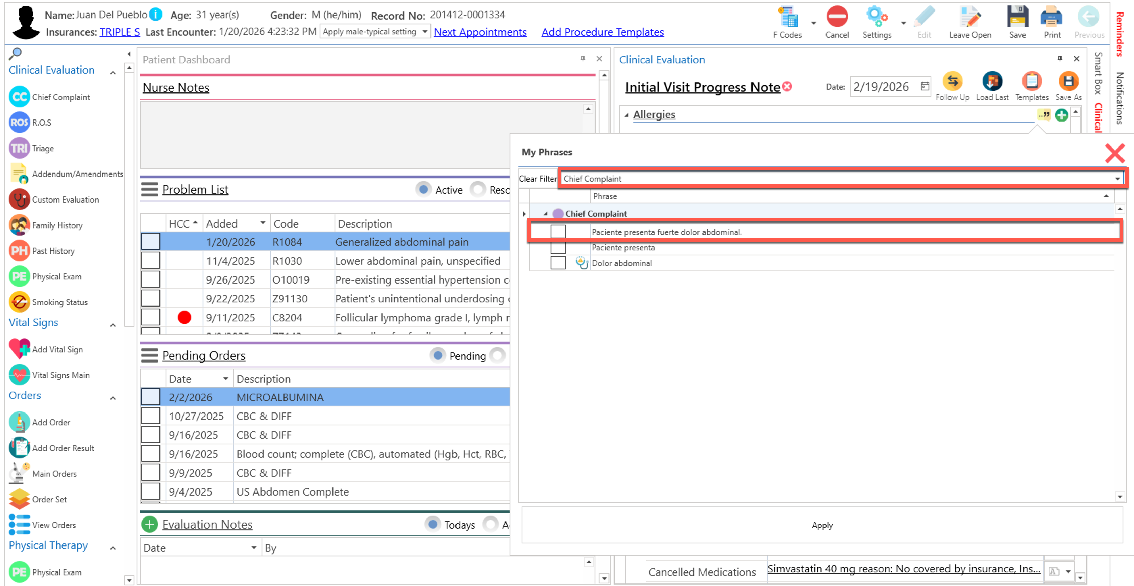Click the Chief Complaint sidebar icon
The image size is (1134, 586).
pyautogui.click(x=19, y=97)
